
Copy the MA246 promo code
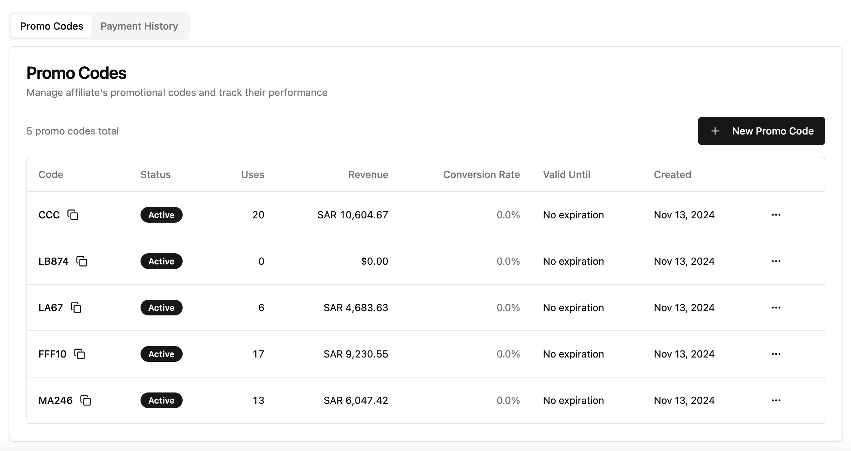(86, 400)
